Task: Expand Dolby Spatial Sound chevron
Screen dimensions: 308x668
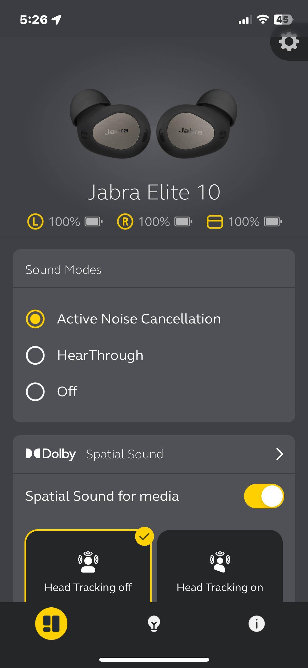Action: coord(279,454)
